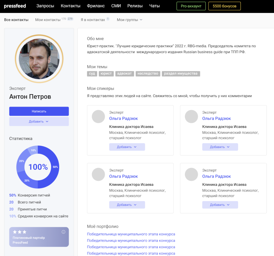Click the Pro-аккаунт button

coord(191,6)
